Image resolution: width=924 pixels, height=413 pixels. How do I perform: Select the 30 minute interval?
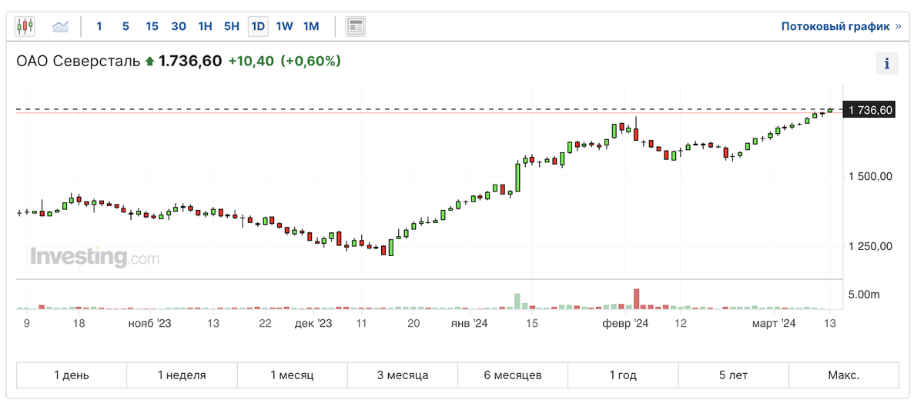(x=179, y=26)
